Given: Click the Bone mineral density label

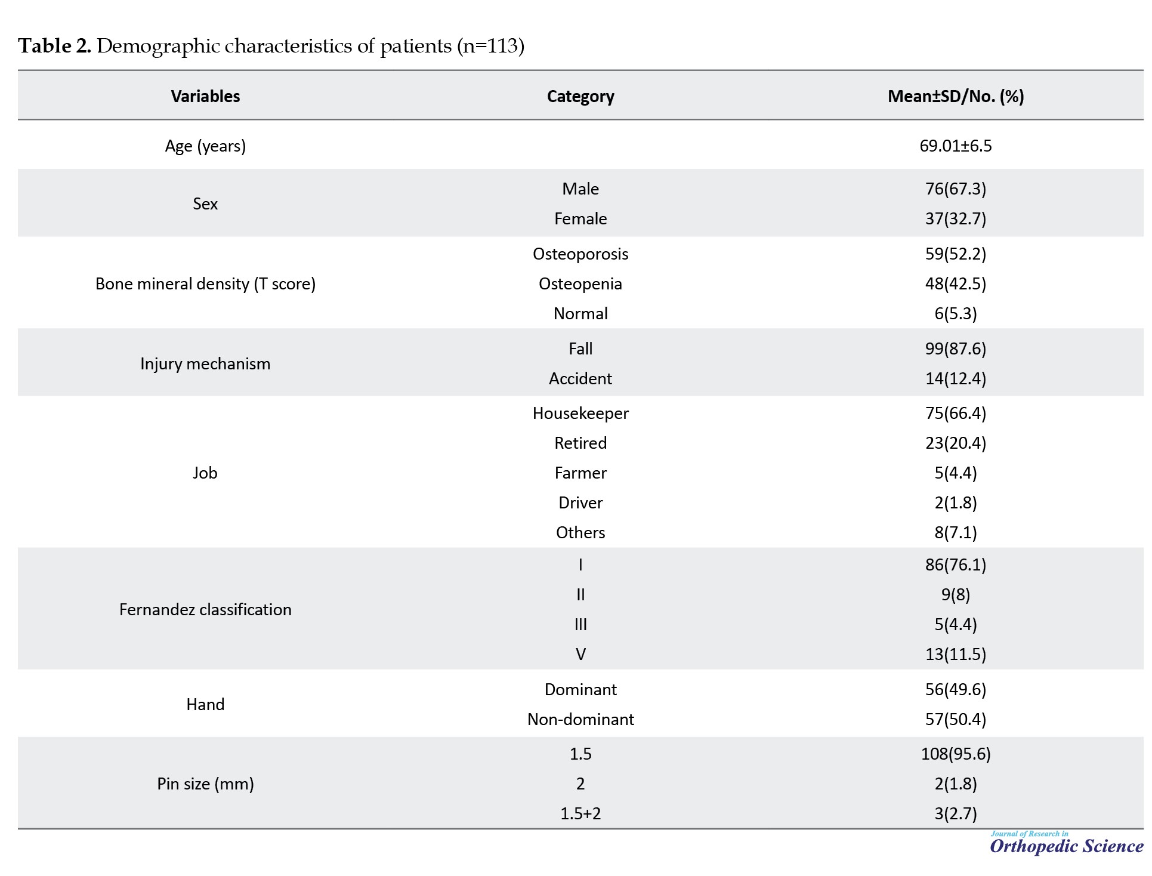Looking at the screenshot, I should (x=205, y=284).
